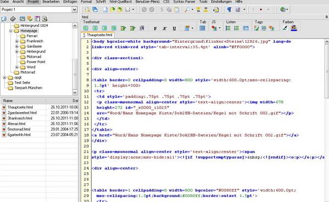
Task: Insert a numbered list
Action: point(236,28)
